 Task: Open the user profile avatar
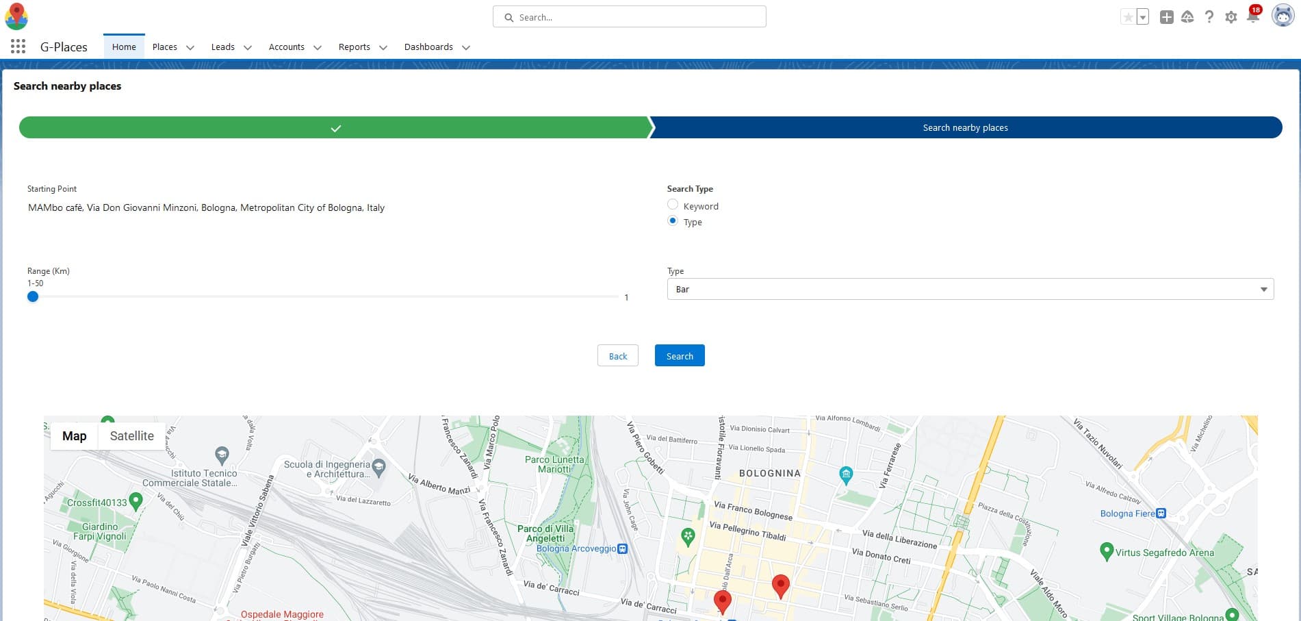pos(1283,16)
